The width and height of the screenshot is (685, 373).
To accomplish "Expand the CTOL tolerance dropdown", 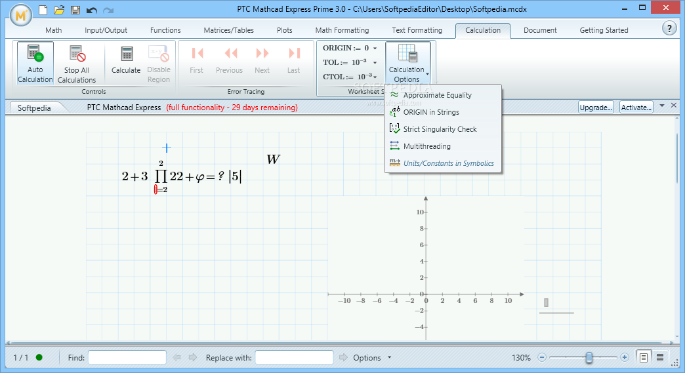I will tap(375, 77).
